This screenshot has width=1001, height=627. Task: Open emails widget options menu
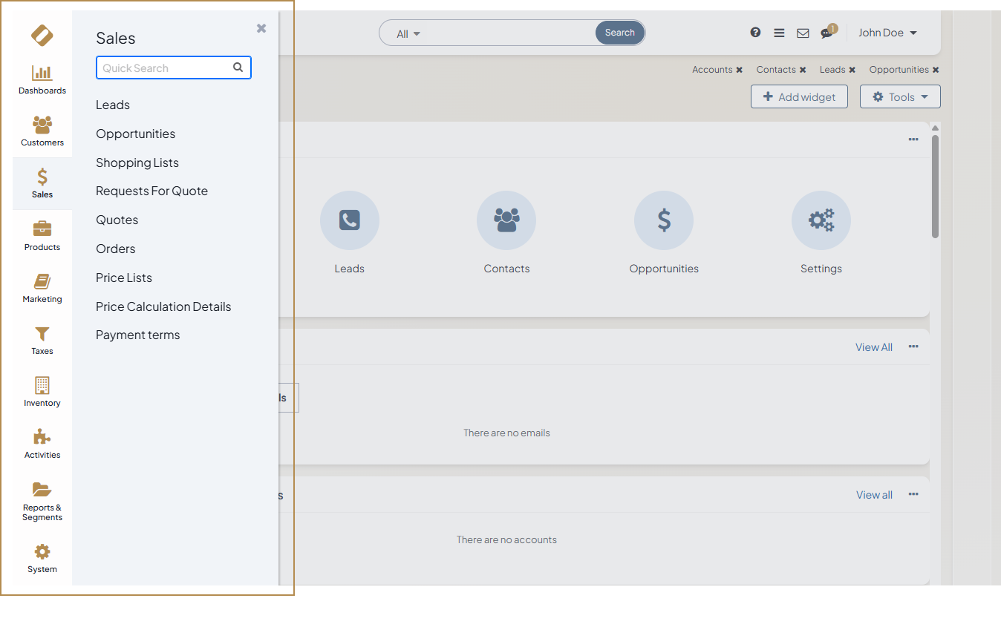point(913,347)
